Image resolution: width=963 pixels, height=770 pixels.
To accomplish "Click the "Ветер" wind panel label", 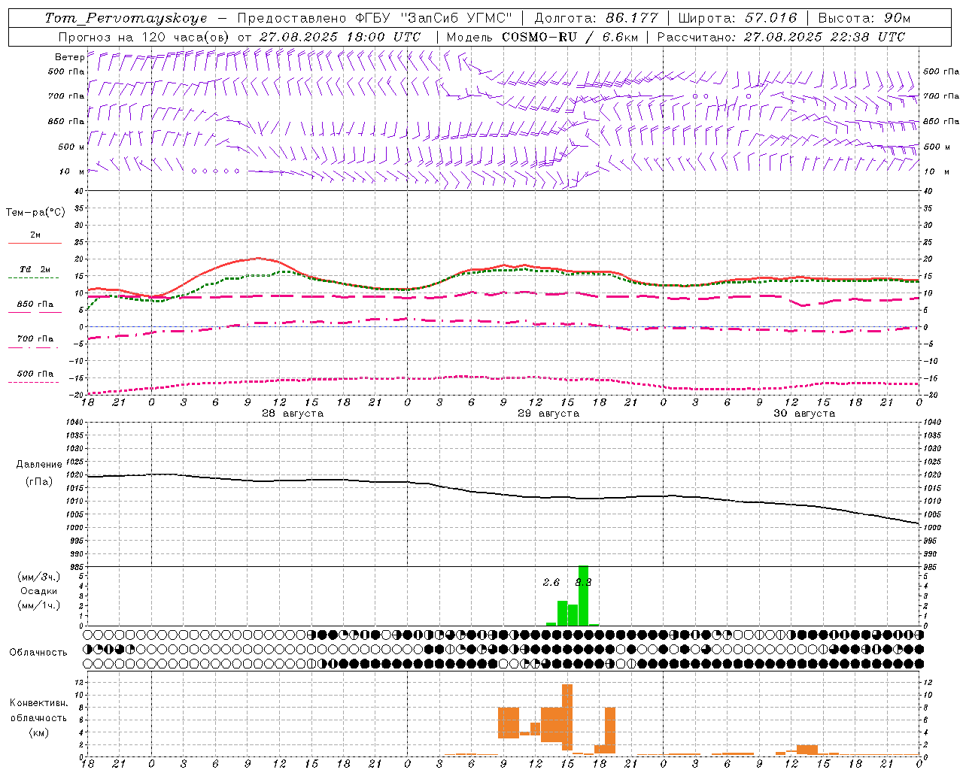I will [69, 57].
